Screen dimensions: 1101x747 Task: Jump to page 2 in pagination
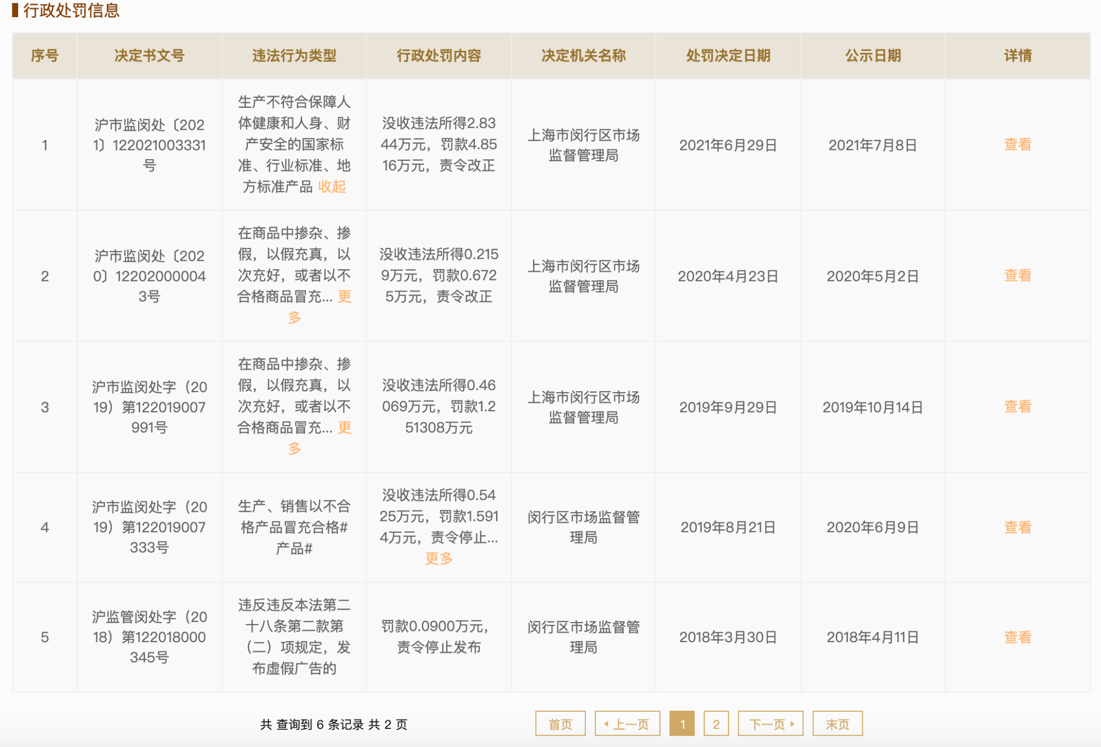pos(715,724)
